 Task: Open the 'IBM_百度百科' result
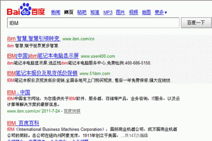pos(23,123)
